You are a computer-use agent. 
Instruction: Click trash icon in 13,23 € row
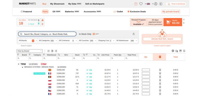[x=160, y=80]
